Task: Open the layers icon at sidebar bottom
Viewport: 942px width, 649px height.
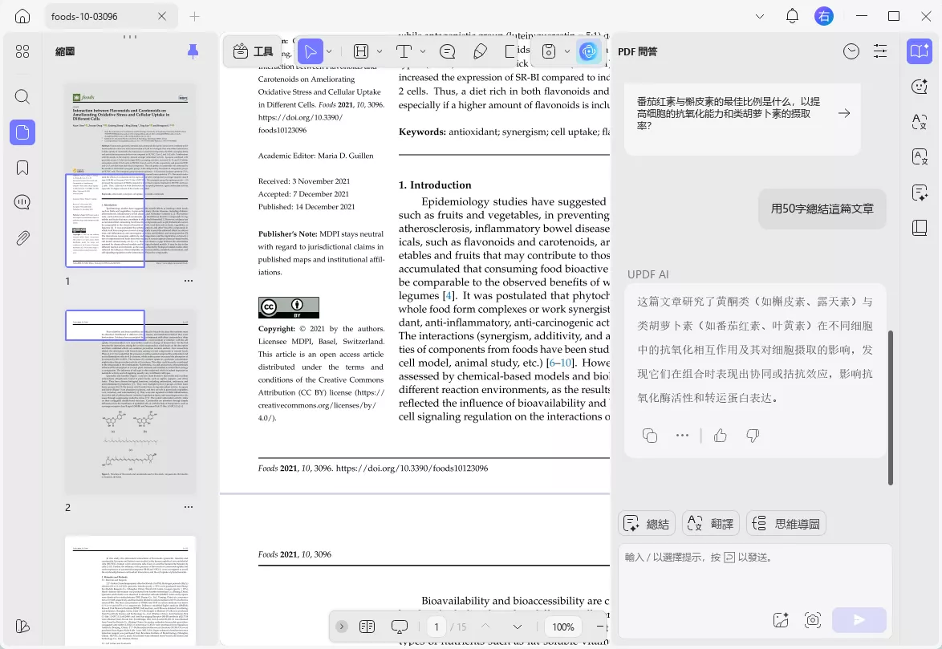Action: 22,627
